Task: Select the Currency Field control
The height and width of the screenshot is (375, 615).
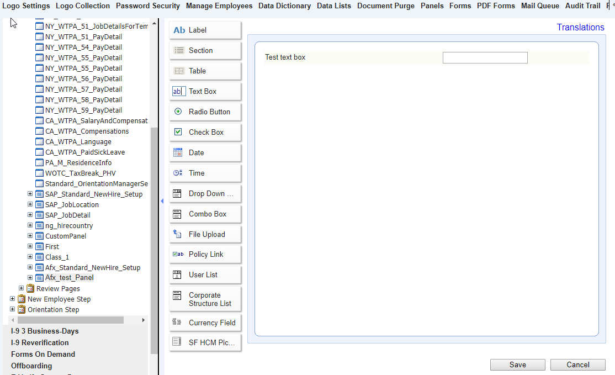Action: (x=205, y=323)
